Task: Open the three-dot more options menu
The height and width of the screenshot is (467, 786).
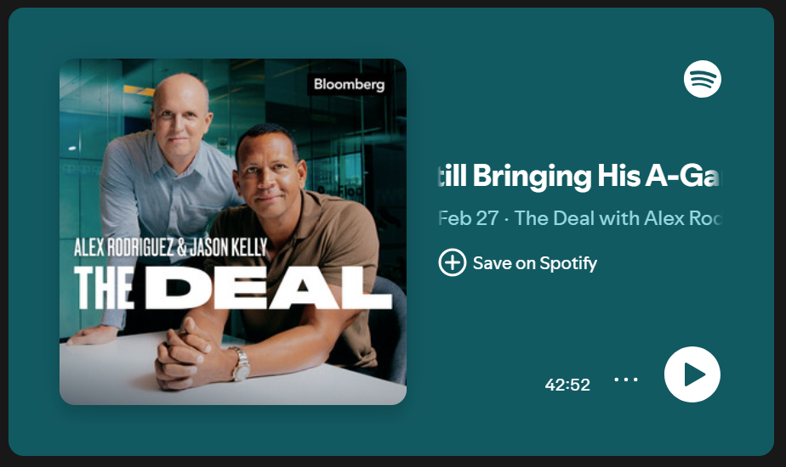Action: click(x=626, y=380)
